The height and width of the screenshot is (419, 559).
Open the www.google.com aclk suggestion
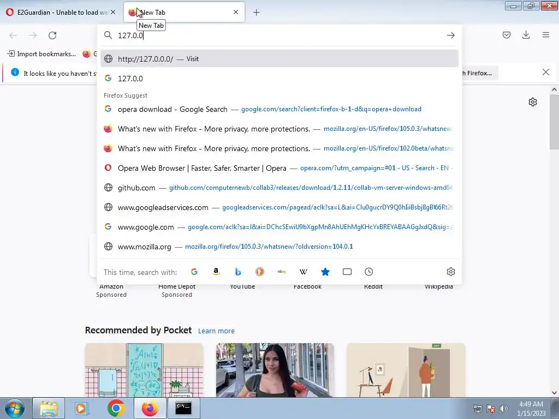279,226
